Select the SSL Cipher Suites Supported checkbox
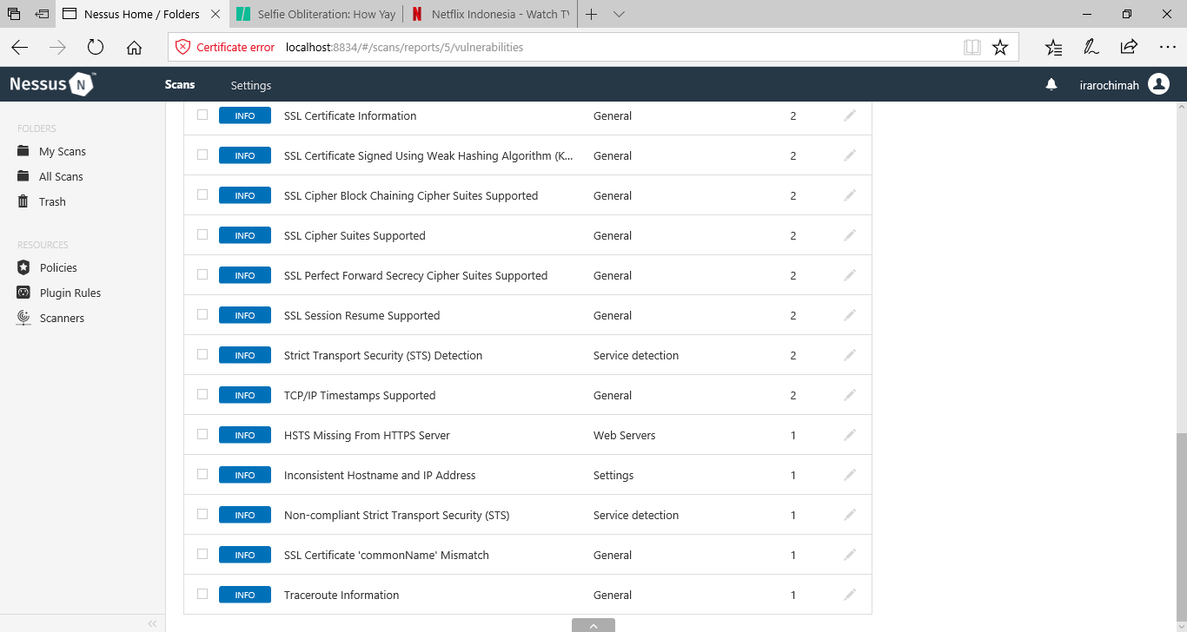 (202, 234)
